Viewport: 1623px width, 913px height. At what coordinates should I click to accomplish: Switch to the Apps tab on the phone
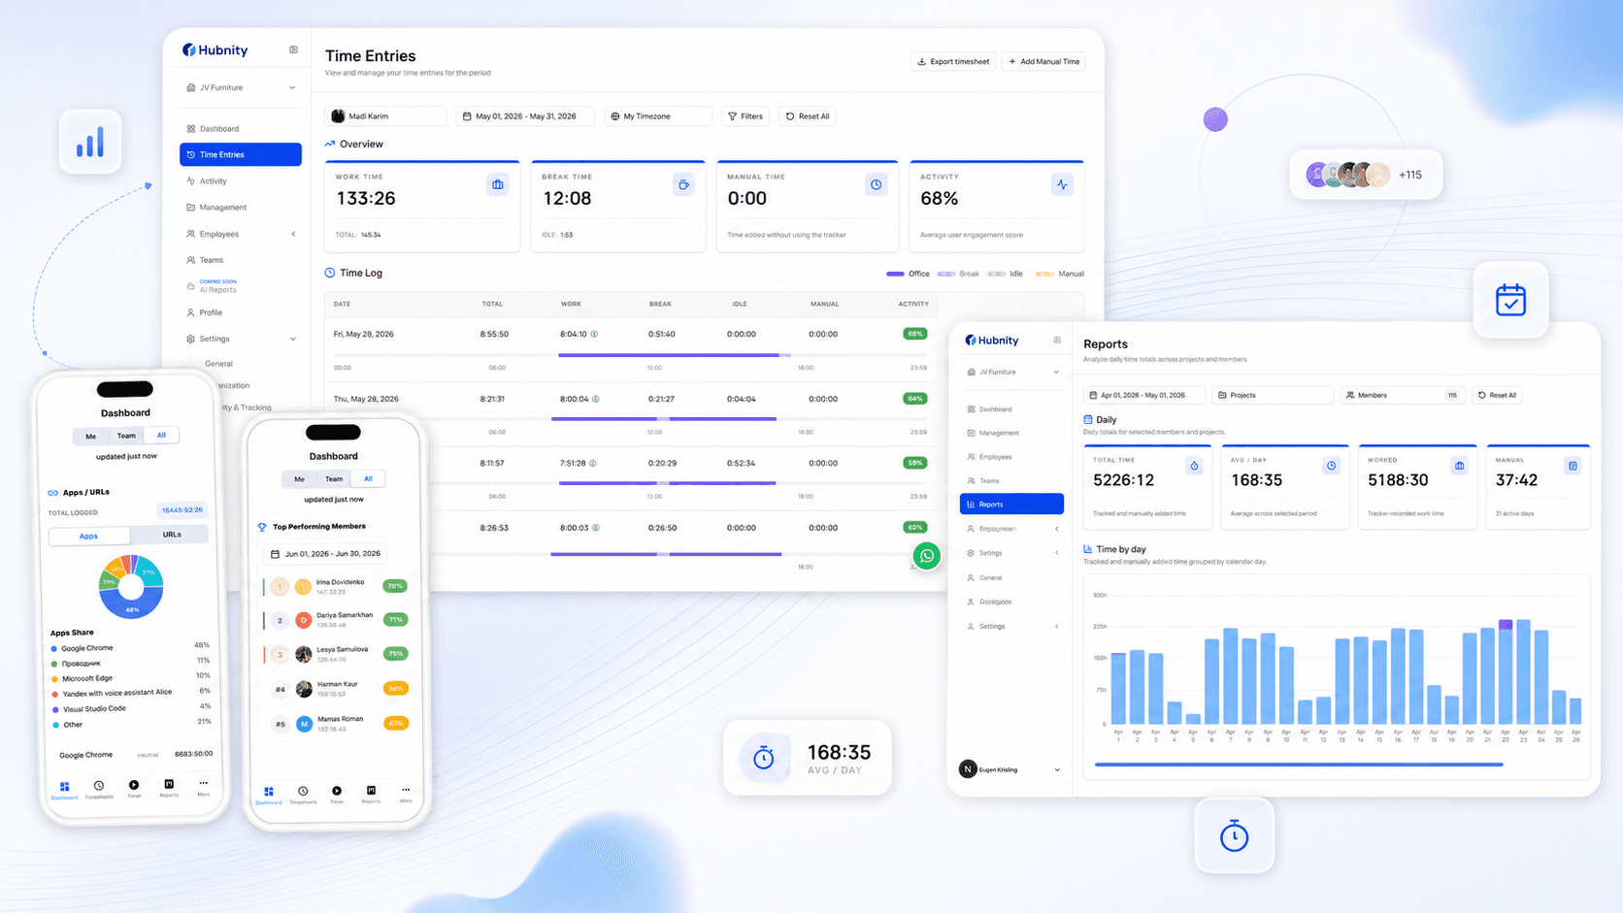88,536
